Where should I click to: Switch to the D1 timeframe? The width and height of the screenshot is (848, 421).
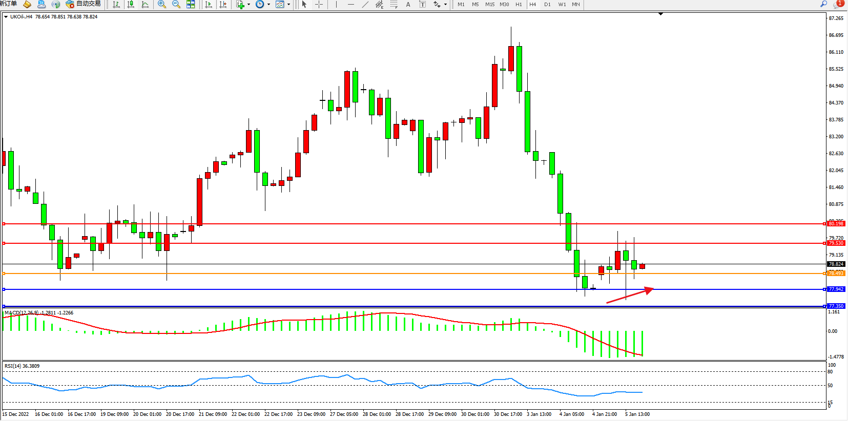pos(547,4)
